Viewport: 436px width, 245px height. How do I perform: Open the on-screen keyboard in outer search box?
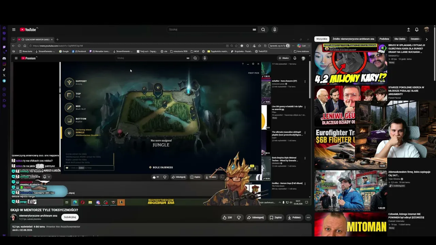tap(254, 30)
